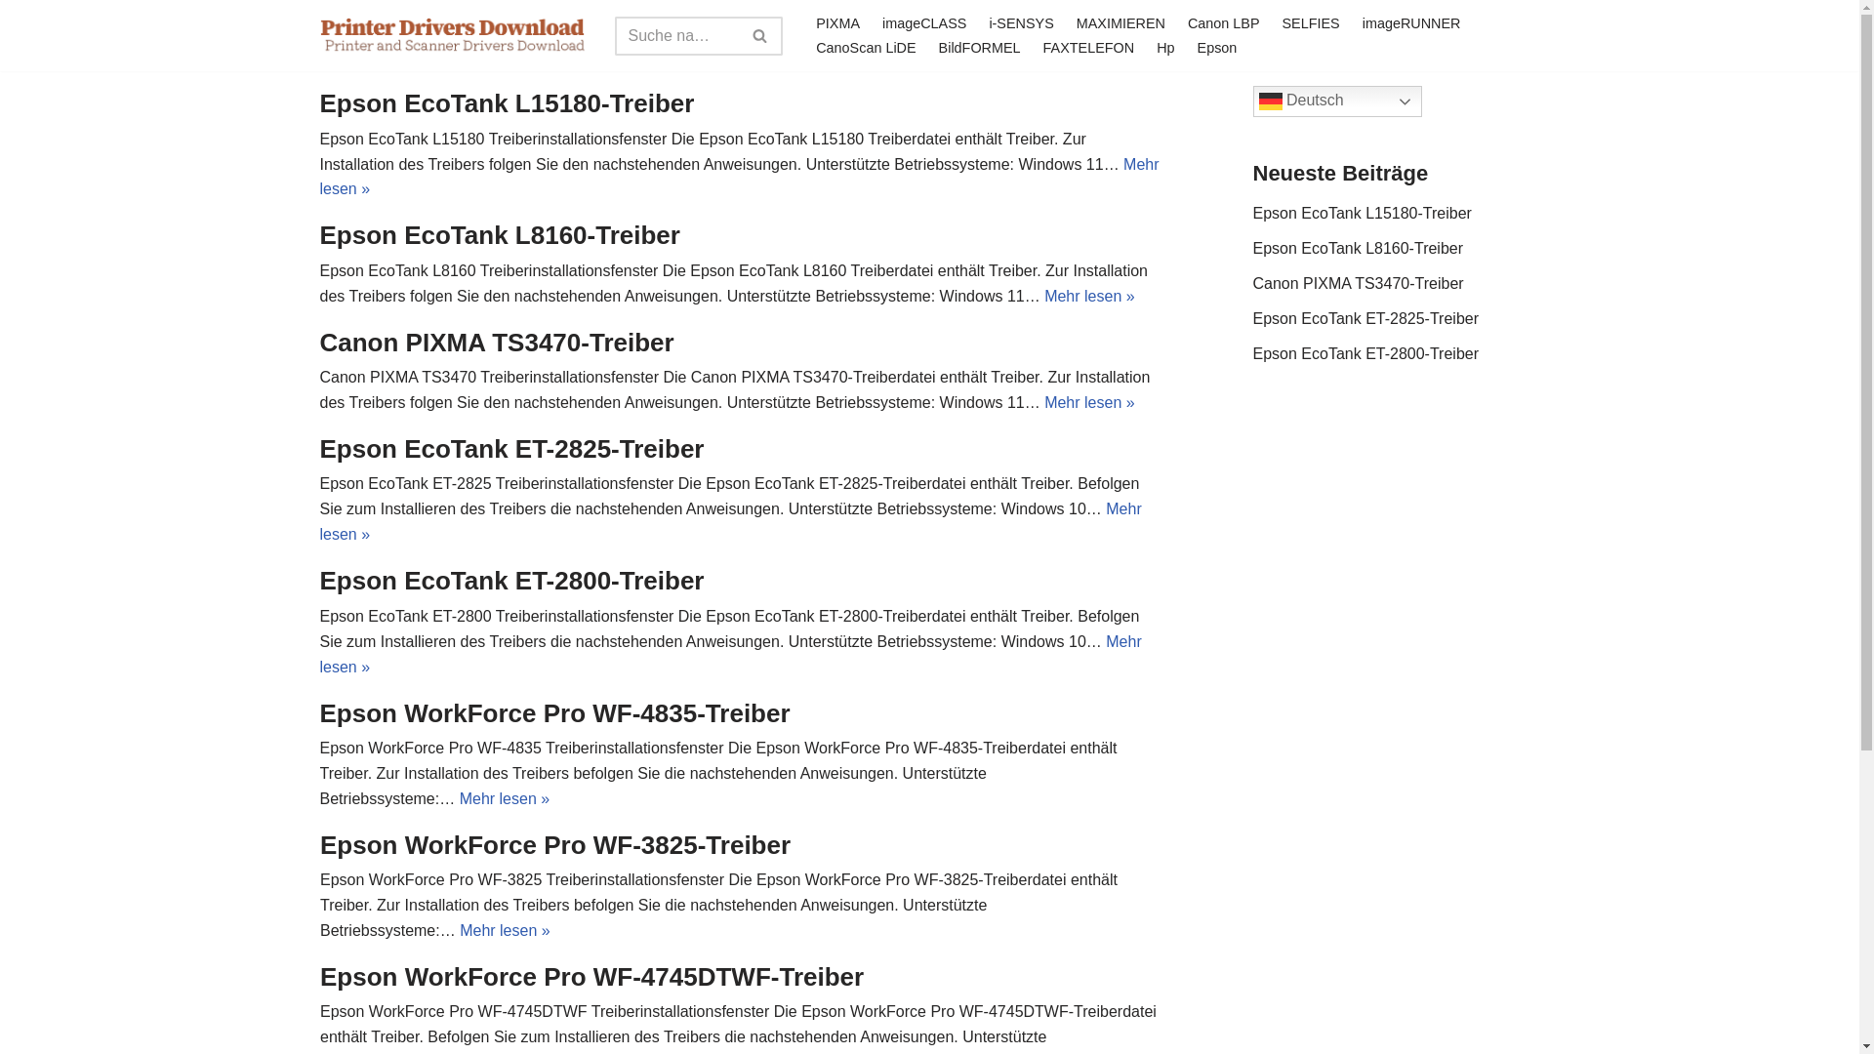Click Mehr lesen for EcoTank L8160
1874x1054 pixels.
pos(1089,296)
